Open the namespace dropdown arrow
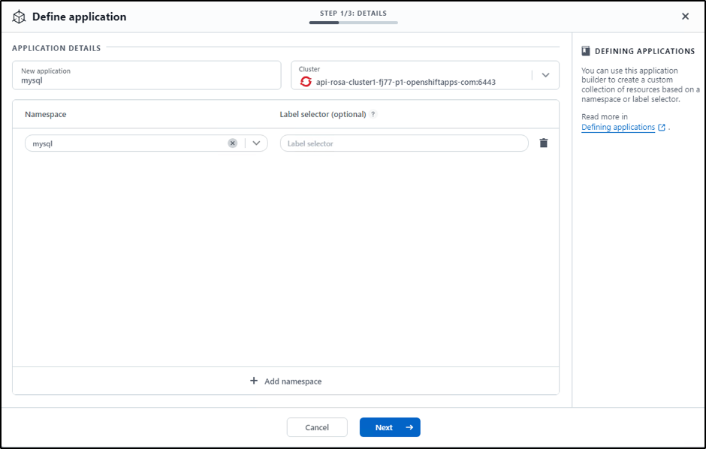This screenshot has width=706, height=449. coord(256,143)
